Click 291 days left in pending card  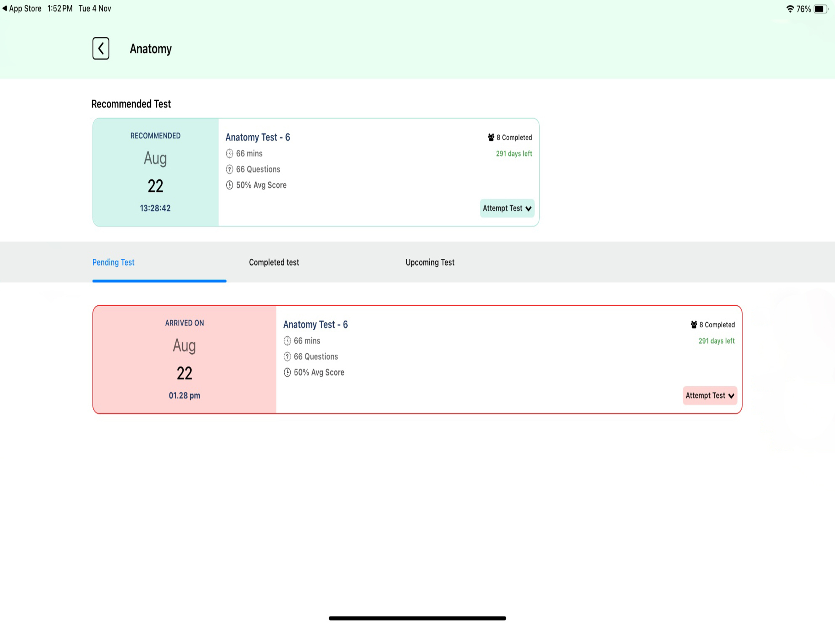(716, 341)
